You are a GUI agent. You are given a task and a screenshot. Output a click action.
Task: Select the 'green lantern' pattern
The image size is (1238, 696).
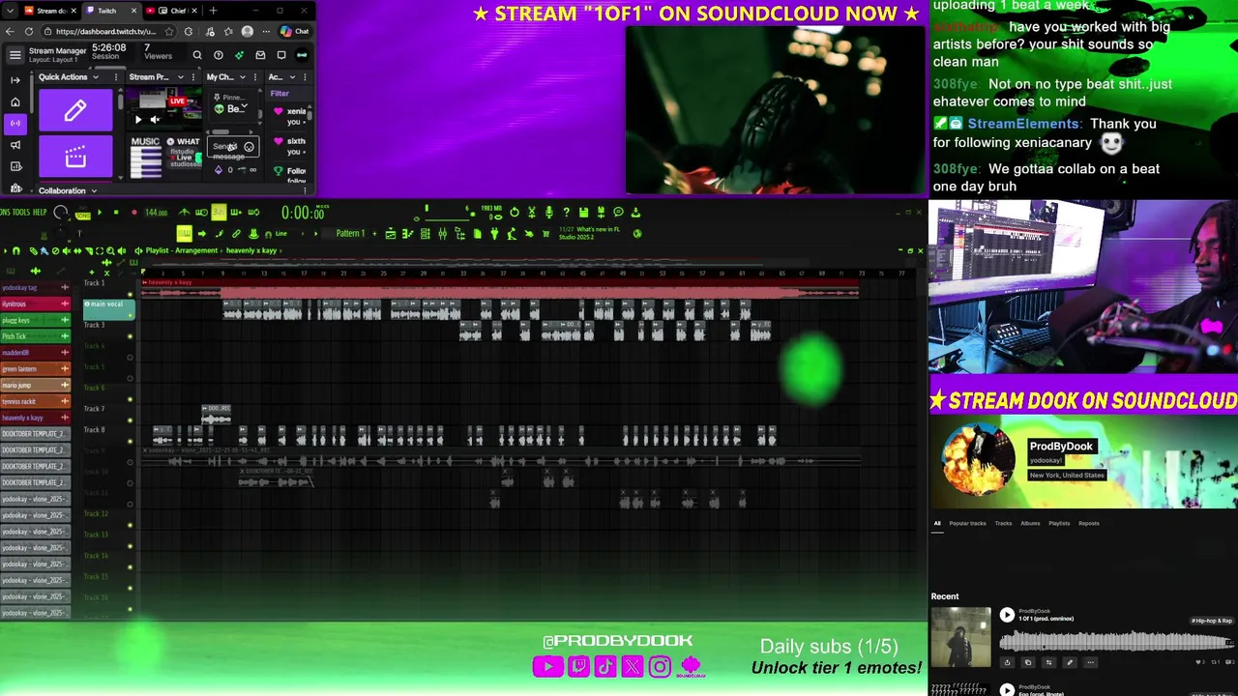point(36,369)
